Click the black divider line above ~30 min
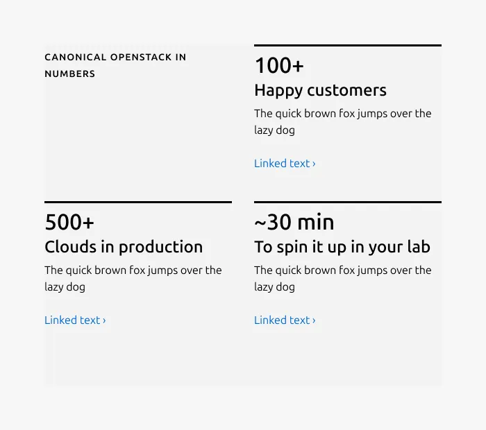The image size is (486, 430). click(348, 202)
